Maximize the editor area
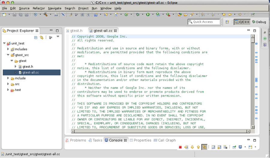The height and width of the screenshot is (158, 270). click(255, 31)
